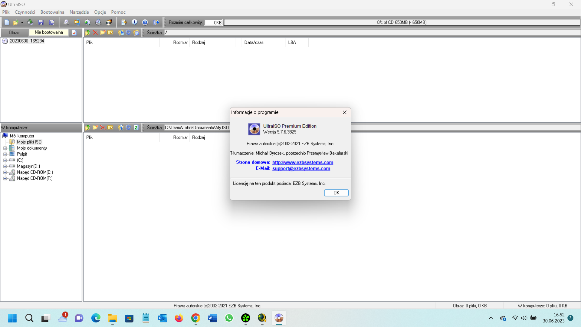Select Mój komputer in the local tree
Image resolution: width=581 pixels, height=327 pixels.
point(22,136)
